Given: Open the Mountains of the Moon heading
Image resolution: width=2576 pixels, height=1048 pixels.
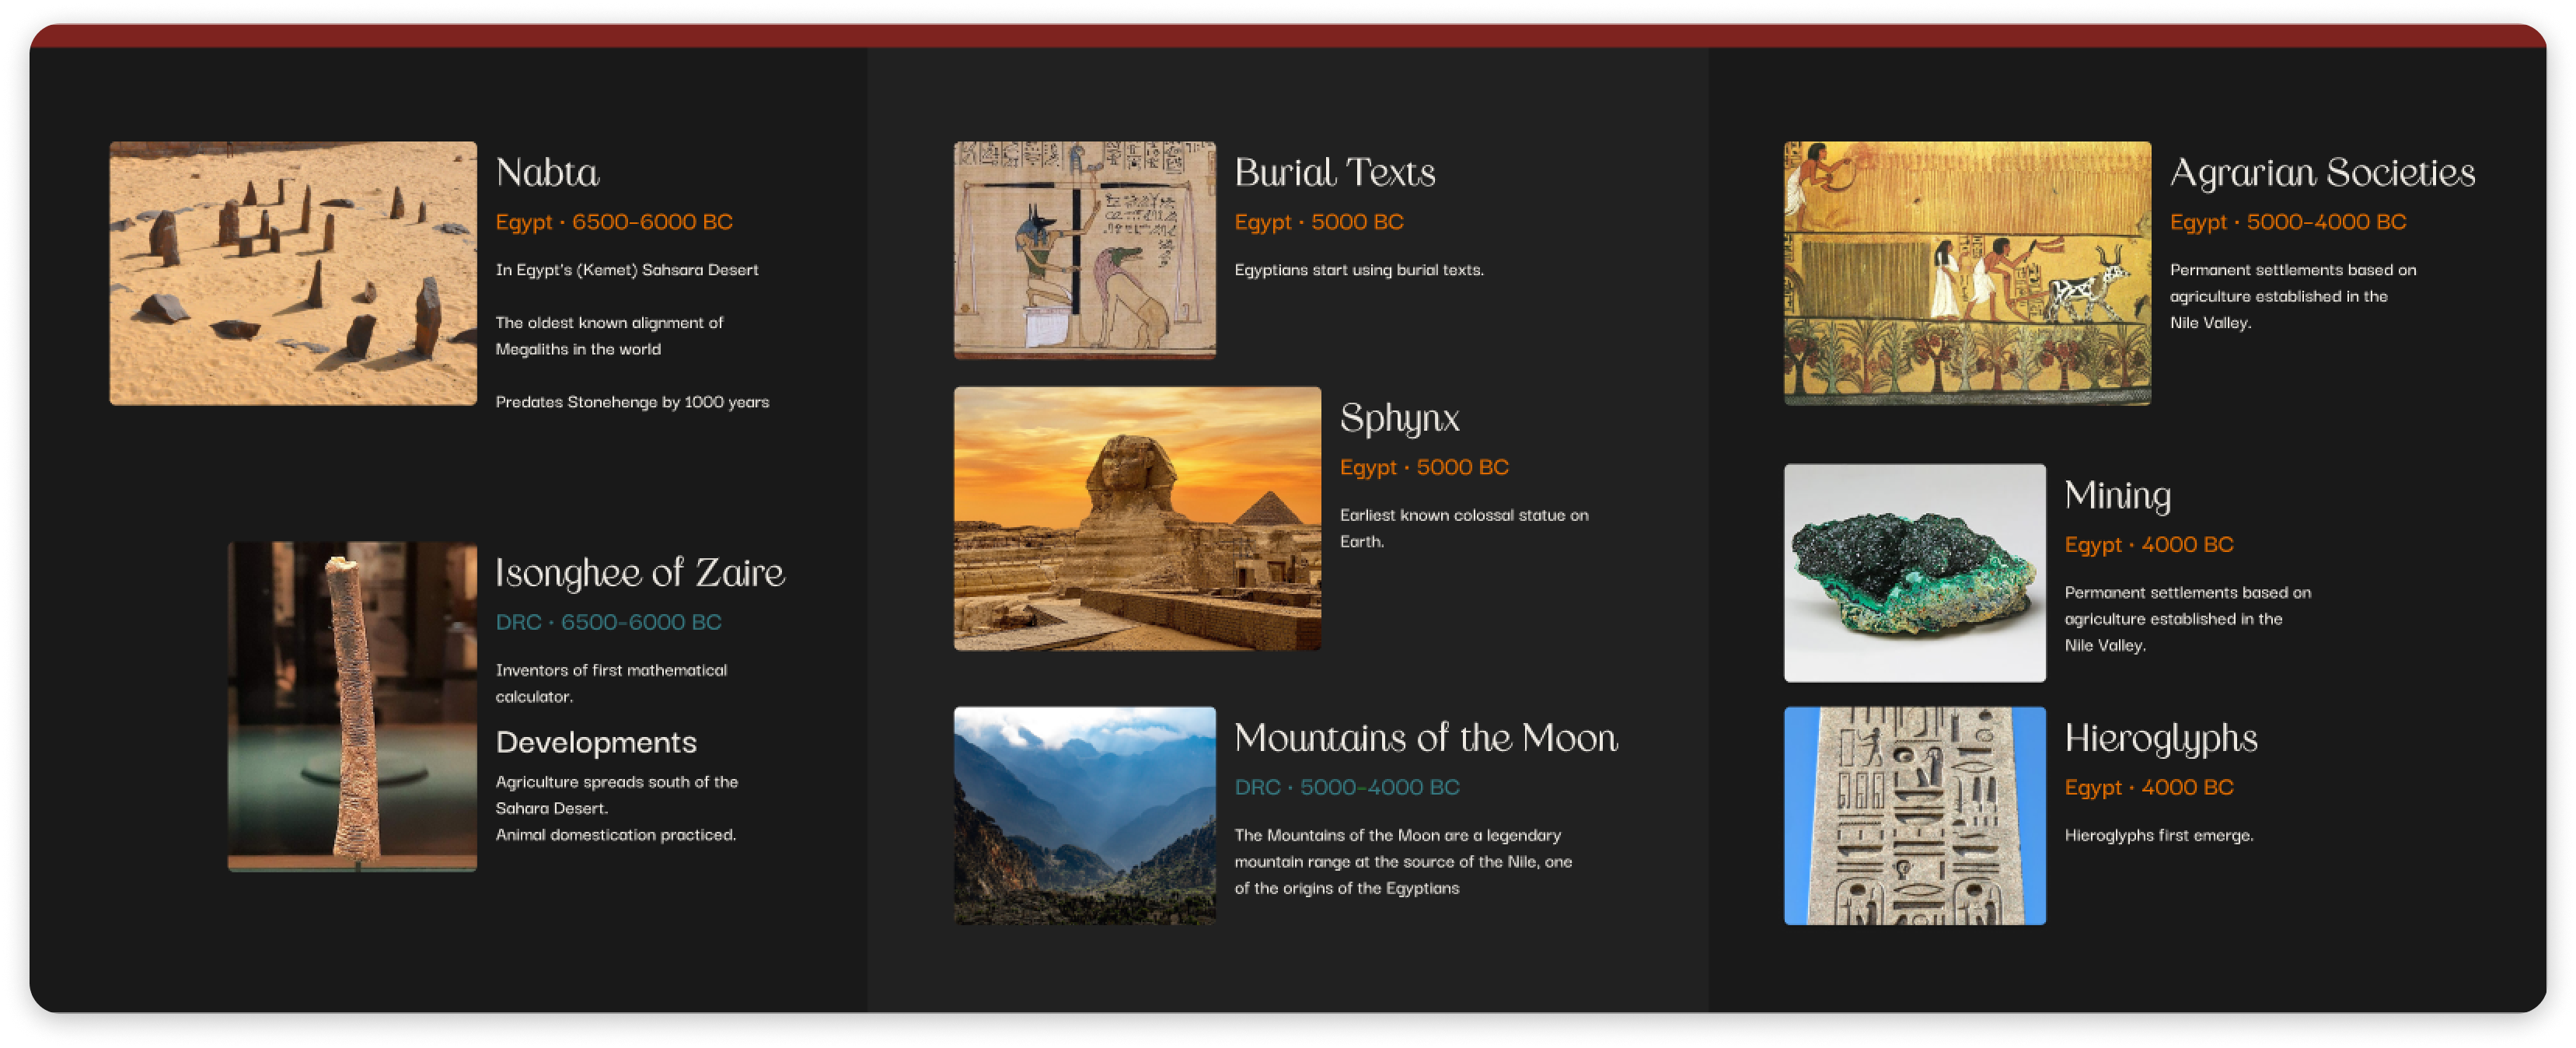Looking at the screenshot, I should (1425, 738).
